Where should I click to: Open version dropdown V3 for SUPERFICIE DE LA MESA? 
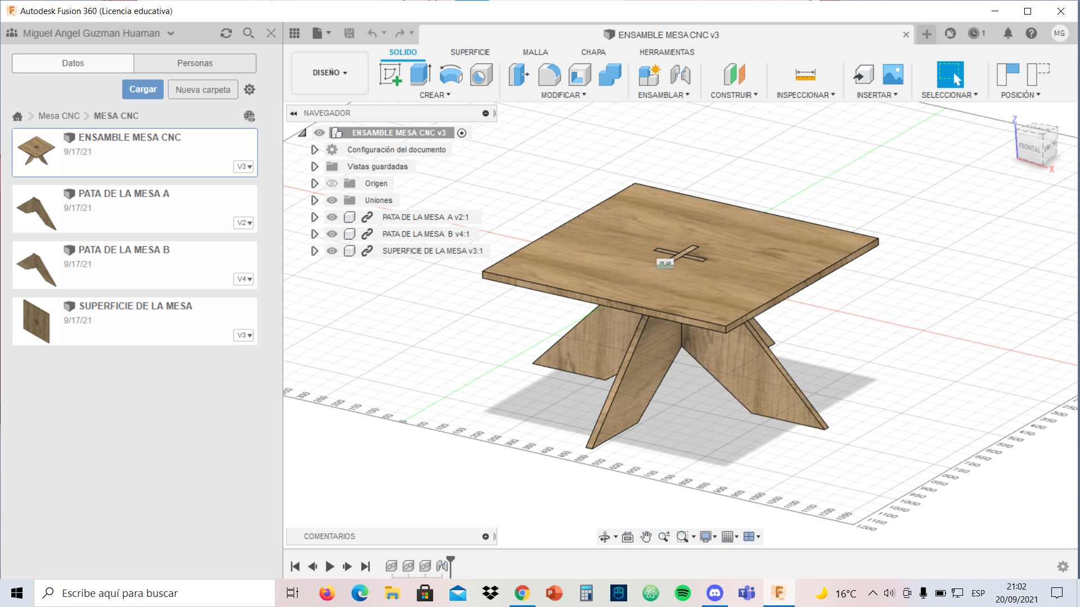(x=243, y=335)
